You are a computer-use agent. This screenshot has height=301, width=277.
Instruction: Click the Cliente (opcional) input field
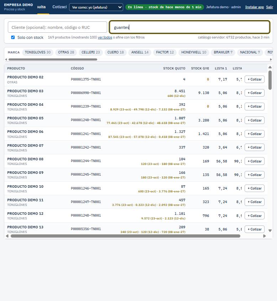click(57, 27)
